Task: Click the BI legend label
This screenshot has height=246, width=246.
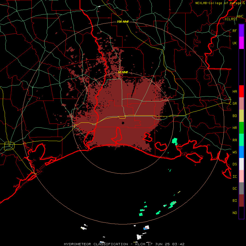Action: [x=235, y=201]
